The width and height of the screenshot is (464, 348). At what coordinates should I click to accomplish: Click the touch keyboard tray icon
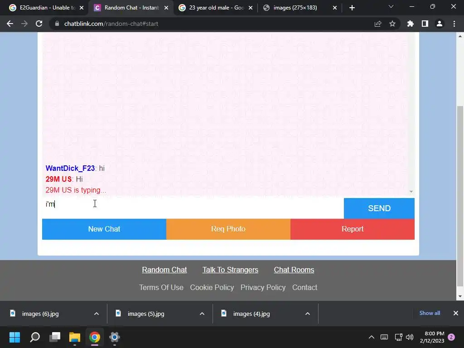pyautogui.click(x=384, y=337)
